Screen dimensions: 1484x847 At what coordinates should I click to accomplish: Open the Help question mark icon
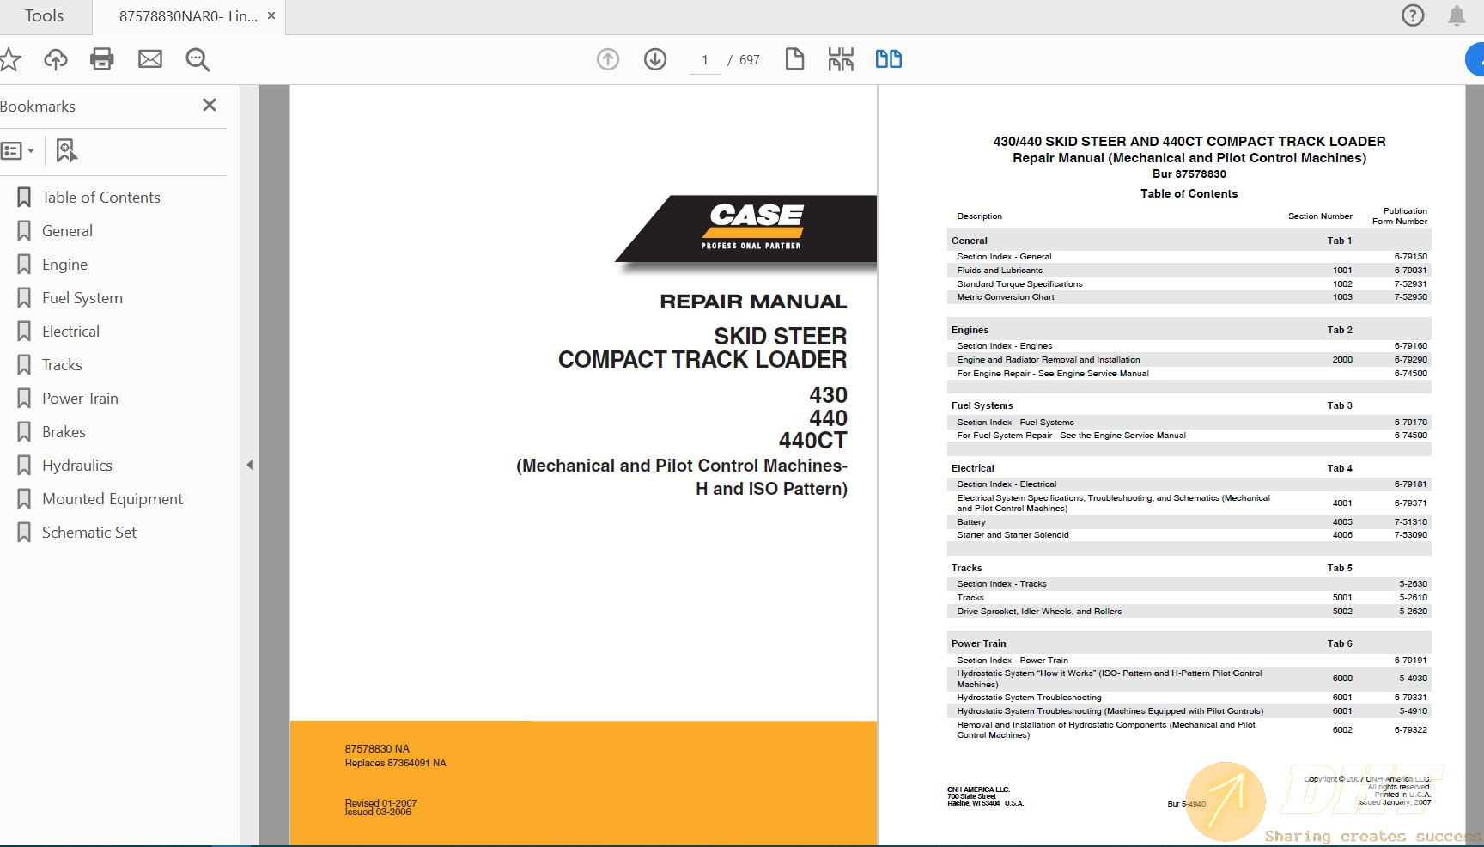tap(1412, 15)
